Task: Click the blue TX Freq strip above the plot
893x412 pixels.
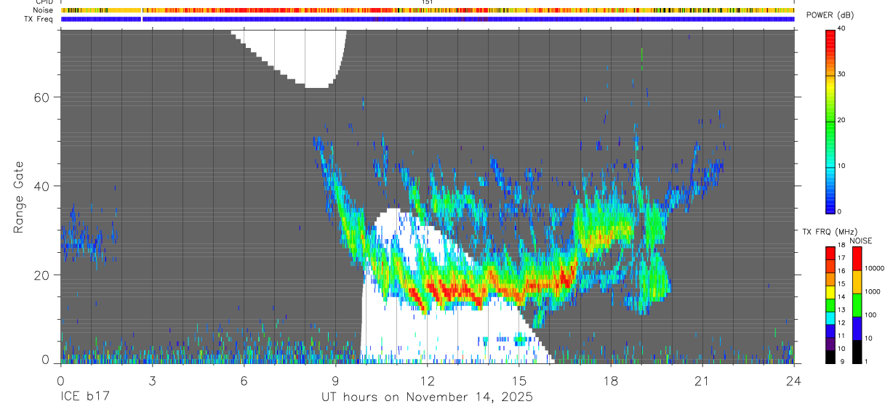Action: click(x=428, y=19)
